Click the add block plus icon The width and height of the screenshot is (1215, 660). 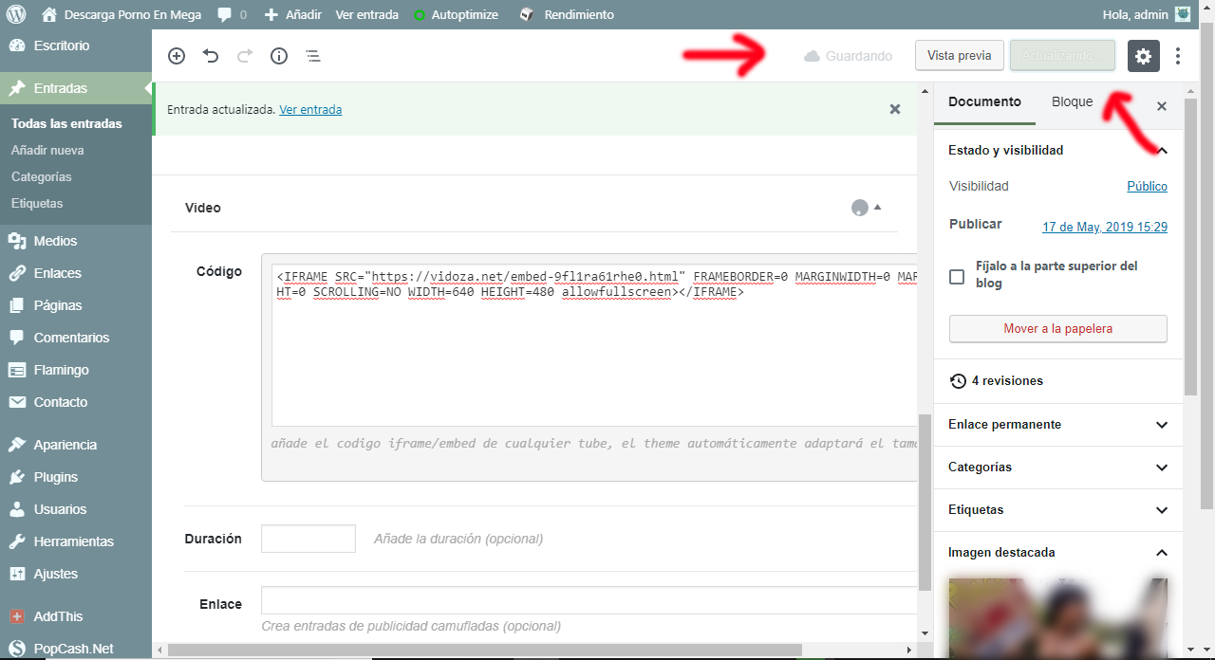[x=177, y=56]
